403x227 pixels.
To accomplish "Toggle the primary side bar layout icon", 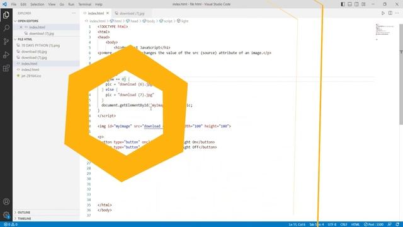I will tap(343, 4).
